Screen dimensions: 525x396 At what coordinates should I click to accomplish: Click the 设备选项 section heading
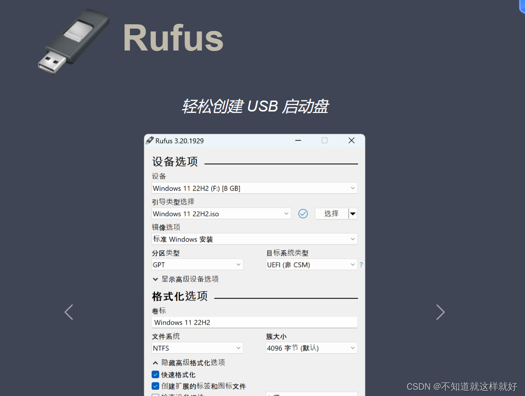click(x=175, y=162)
